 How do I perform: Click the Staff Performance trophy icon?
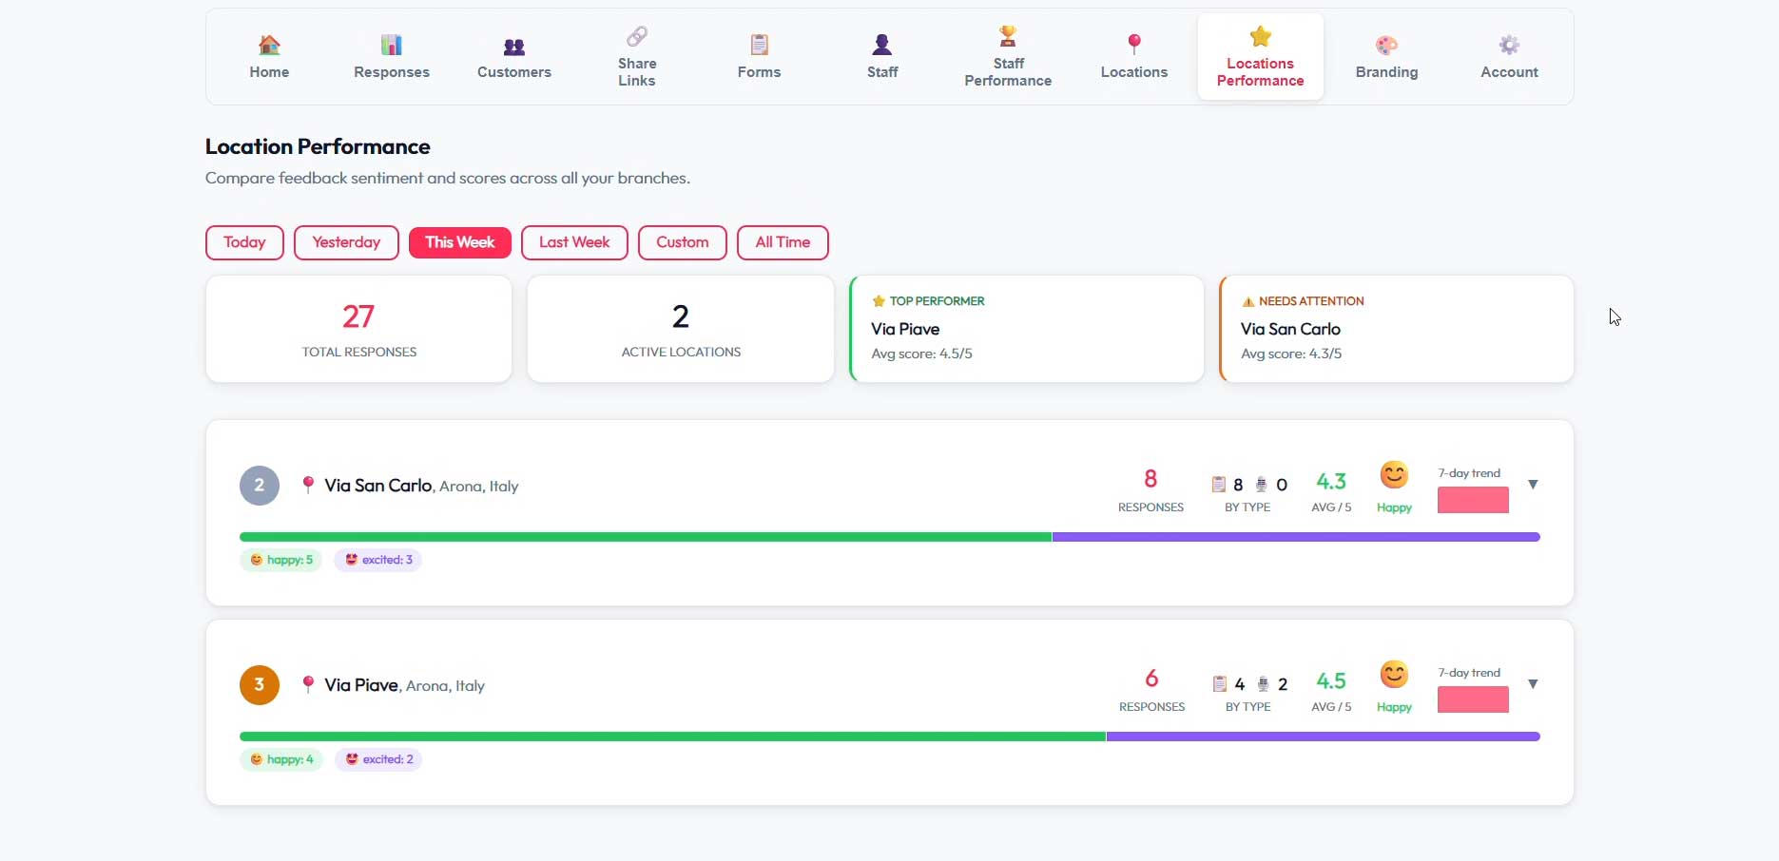pyautogui.click(x=1008, y=36)
